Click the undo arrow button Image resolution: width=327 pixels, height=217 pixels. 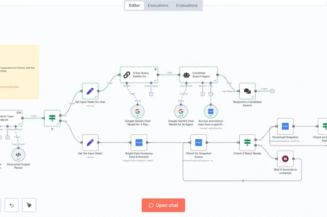point(11,205)
